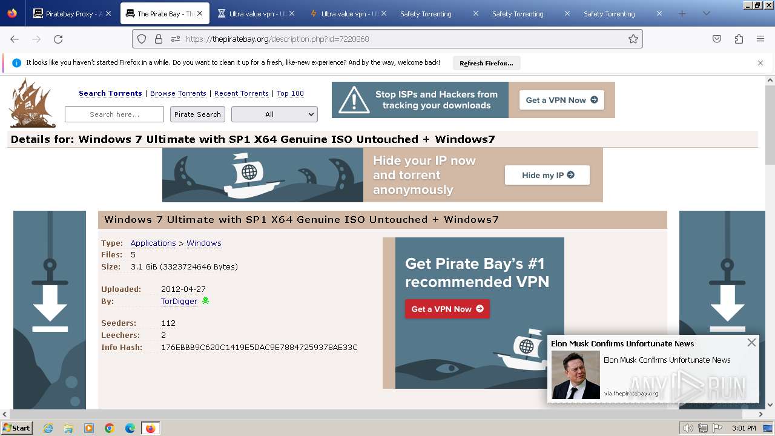Click the volume speaker tray icon
The width and height of the screenshot is (775, 436).
click(x=688, y=428)
